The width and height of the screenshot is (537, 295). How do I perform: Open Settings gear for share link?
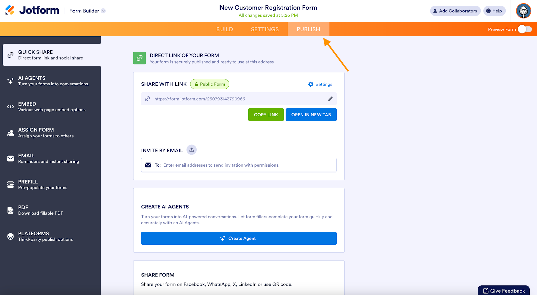point(320,84)
